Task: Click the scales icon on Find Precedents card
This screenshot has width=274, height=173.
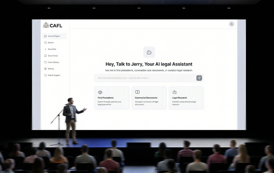Action: [100, 92]
